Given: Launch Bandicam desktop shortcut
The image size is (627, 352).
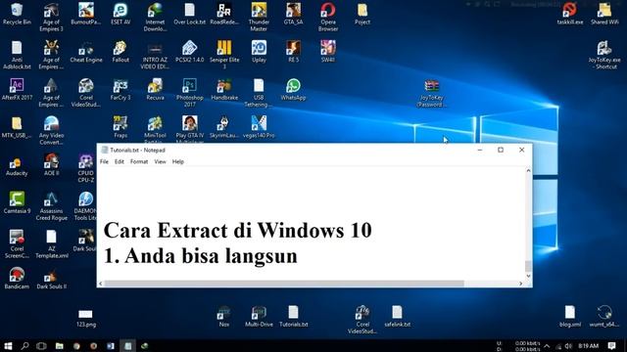Looking at the screenshot, I should [x=17, y=278].
